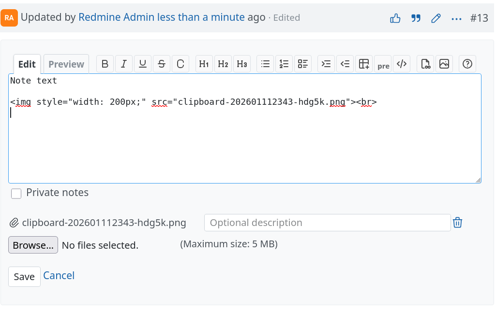Select the Edit tab
This screenshot has width=496, height=311.
coord(27,64)
